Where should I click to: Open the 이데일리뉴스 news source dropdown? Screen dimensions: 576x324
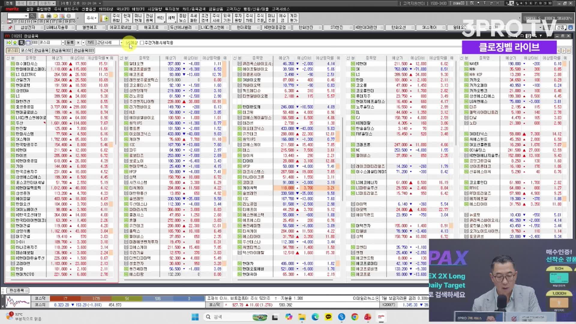pyautogui.click(x=377, y=298)
